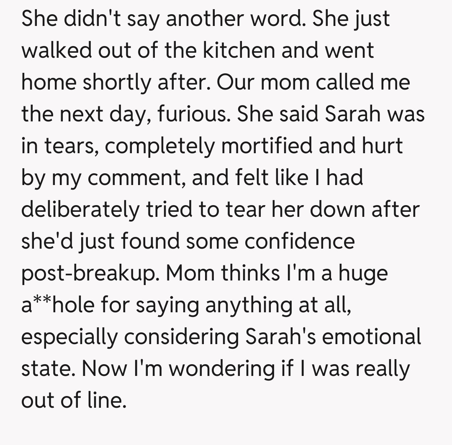
Task: Click the word "furious"
Action: [193, 114]
